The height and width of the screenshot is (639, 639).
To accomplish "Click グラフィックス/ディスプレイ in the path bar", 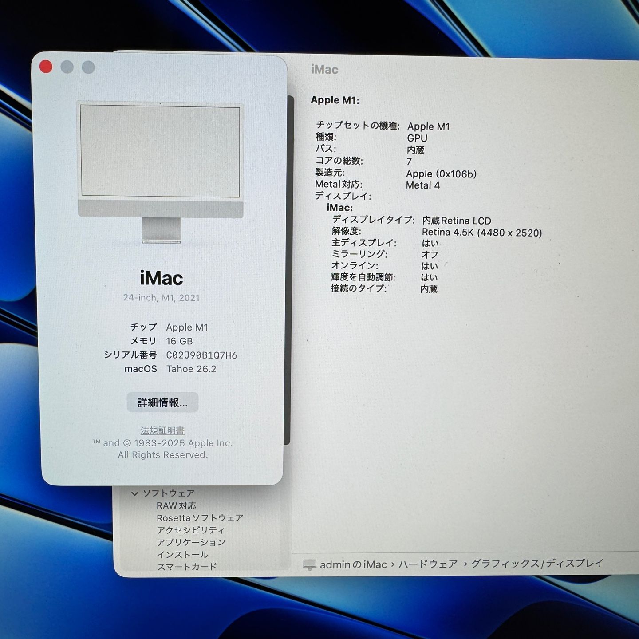I will point(537,563).
